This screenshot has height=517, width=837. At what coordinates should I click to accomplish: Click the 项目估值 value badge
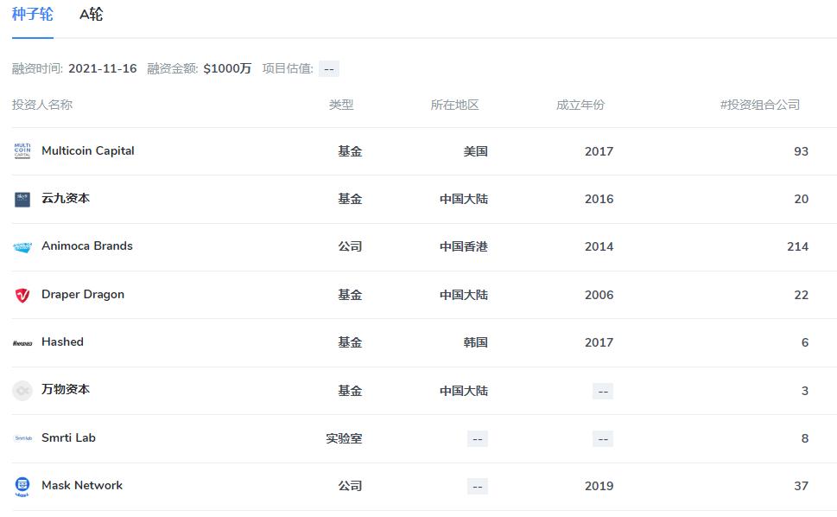tap(328, 68)
